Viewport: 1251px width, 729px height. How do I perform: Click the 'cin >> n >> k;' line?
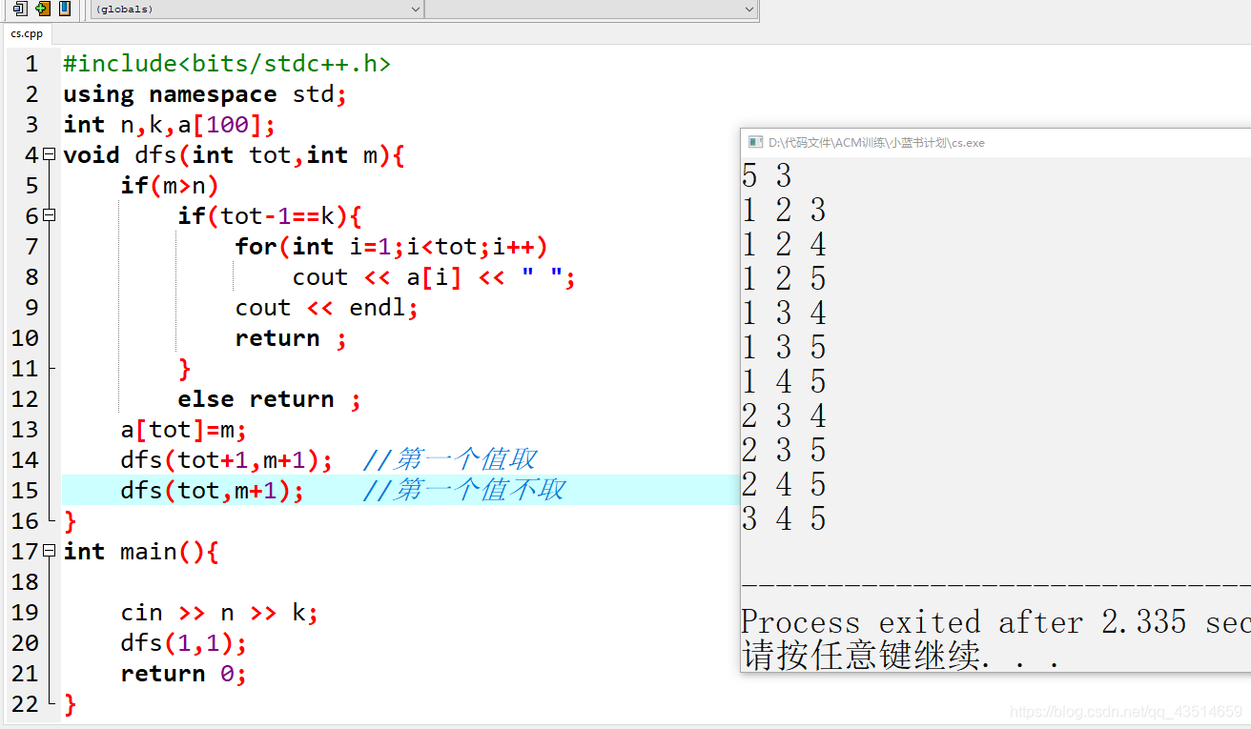point(219,613)
